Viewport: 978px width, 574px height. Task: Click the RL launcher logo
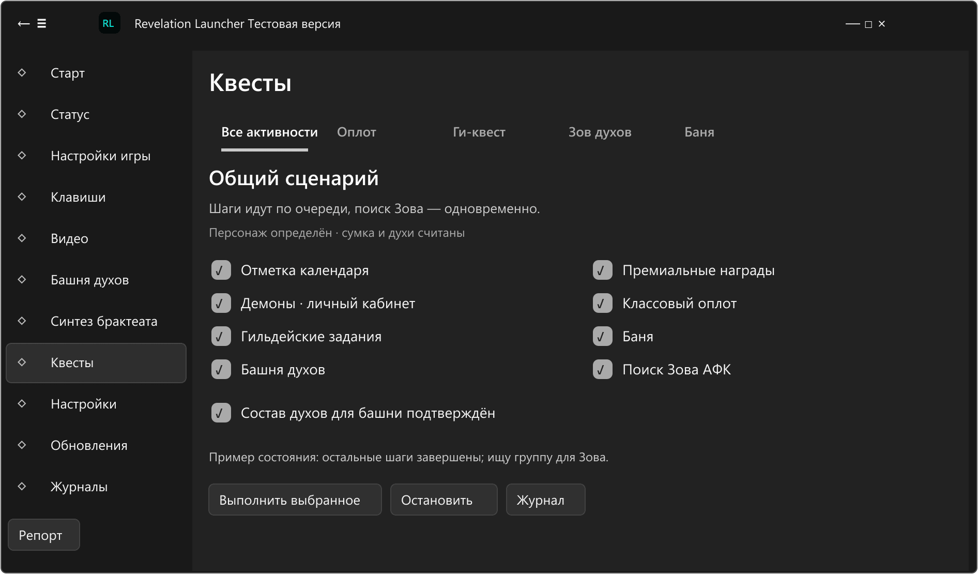109,23
